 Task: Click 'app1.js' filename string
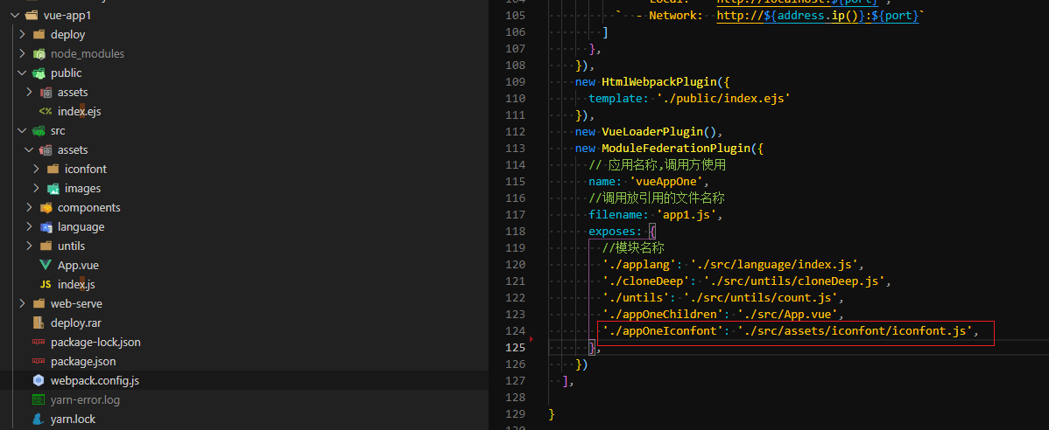688,215
